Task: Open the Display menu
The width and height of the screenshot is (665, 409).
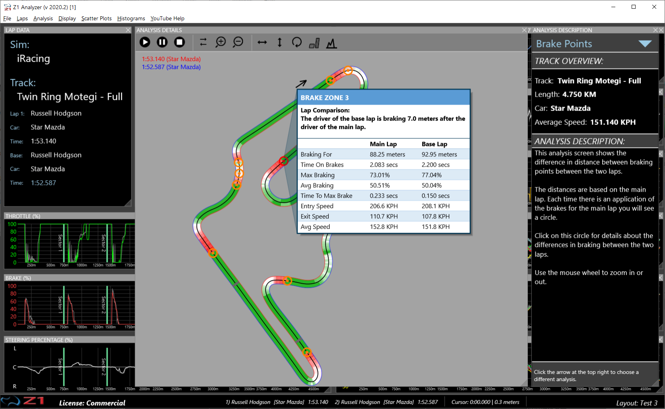Action: [x=67, y=18]
